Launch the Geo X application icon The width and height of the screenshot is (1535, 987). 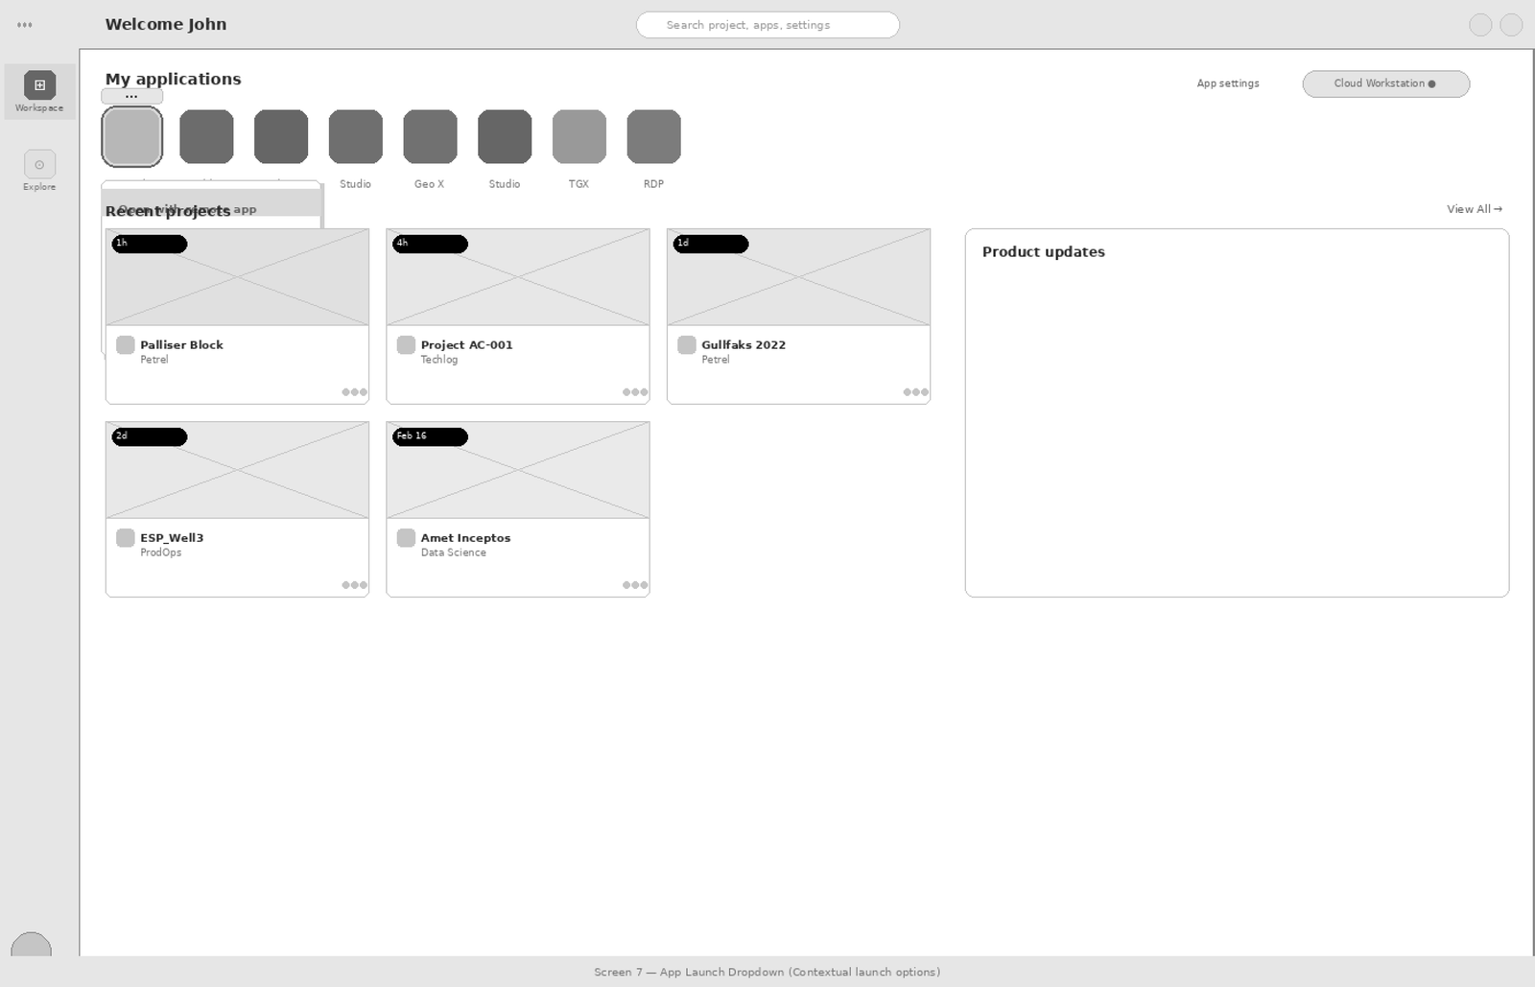[430, 136]
